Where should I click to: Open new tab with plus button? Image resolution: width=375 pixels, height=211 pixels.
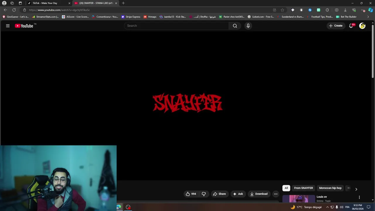pos(123,3)
